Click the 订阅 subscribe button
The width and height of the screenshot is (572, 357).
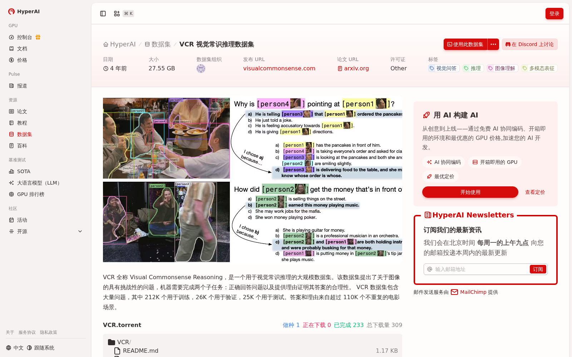pos(538,269)
